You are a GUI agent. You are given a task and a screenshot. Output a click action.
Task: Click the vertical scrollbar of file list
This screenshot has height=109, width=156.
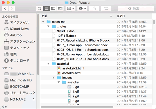coord(154,22)
